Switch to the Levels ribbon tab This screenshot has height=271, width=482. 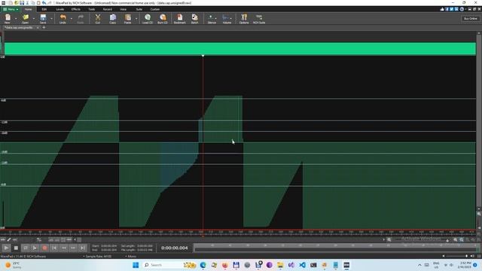pos(60,9)
